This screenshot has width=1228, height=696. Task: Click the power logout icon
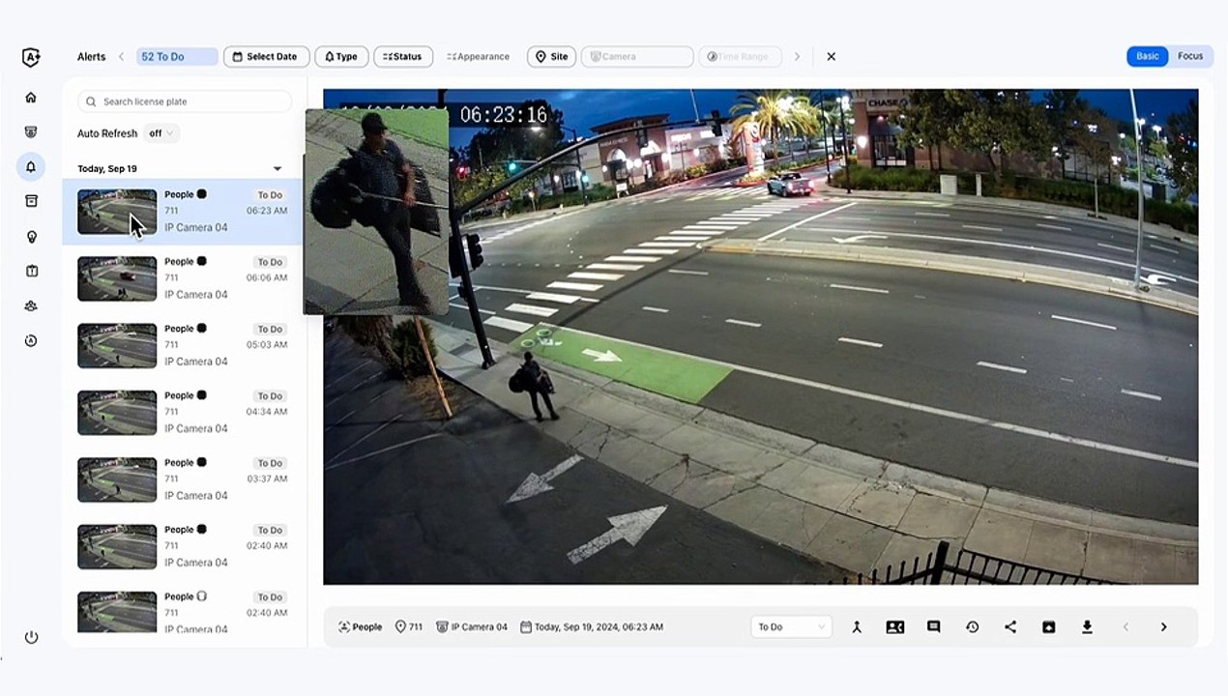(x=31, y=637)
